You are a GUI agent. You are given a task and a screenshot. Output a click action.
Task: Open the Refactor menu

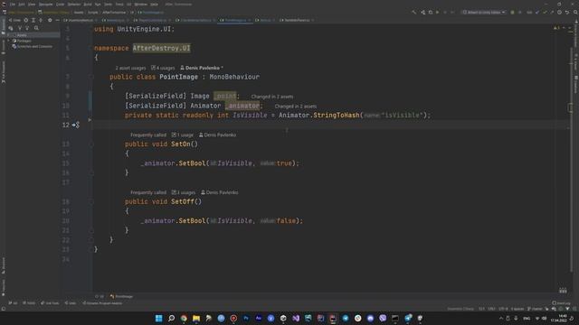coord(74,4)
